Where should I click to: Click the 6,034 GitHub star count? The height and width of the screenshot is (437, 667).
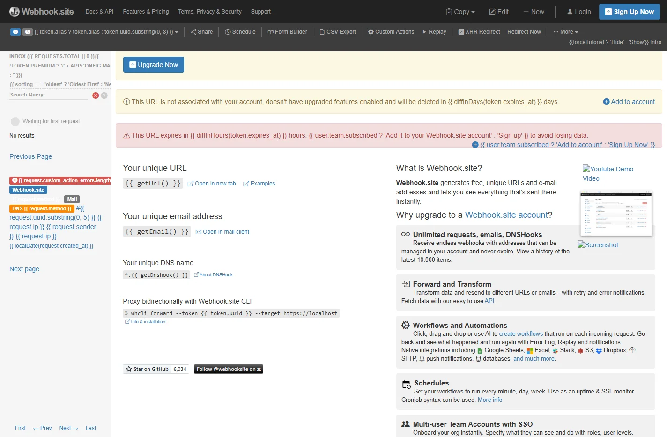click(x=180, y=369)
